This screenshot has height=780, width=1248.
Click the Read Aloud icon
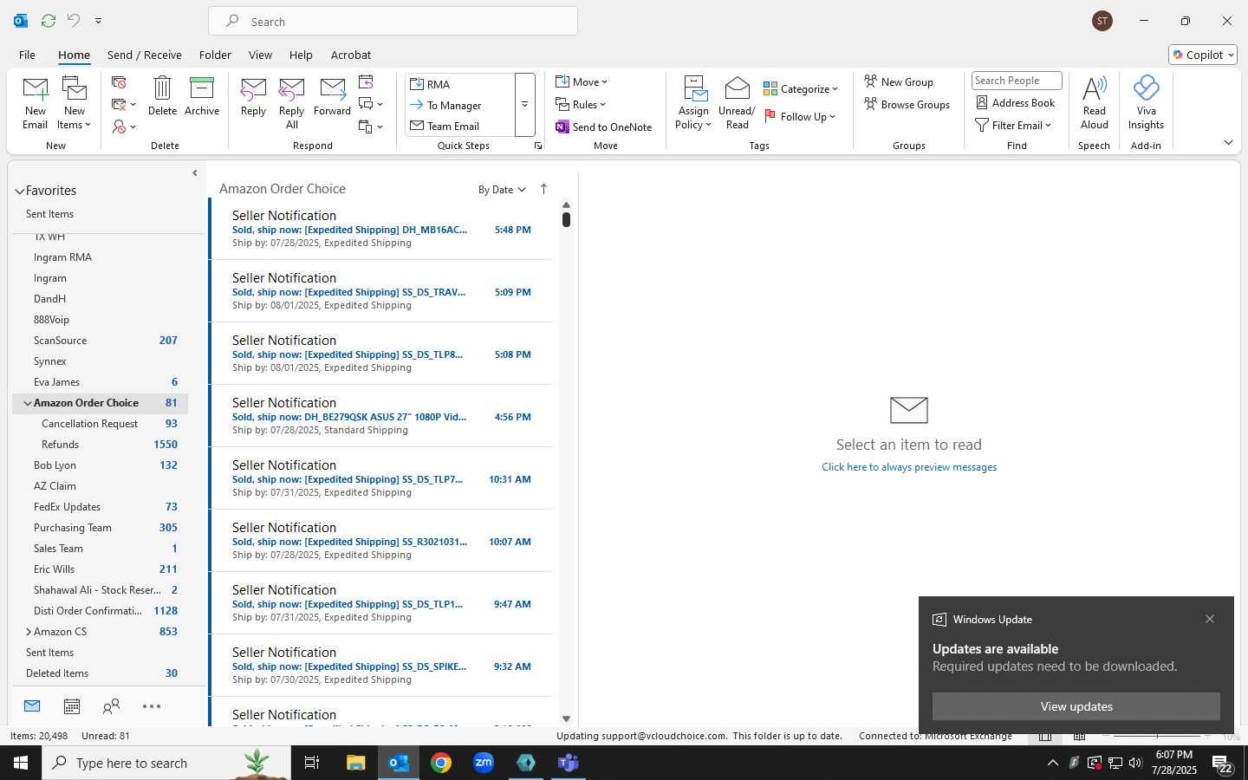coord(1095,102)
